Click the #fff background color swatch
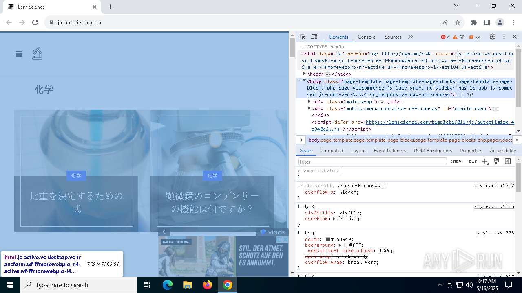The height and width of the screenshot is (293, 522). coord(346,245)
